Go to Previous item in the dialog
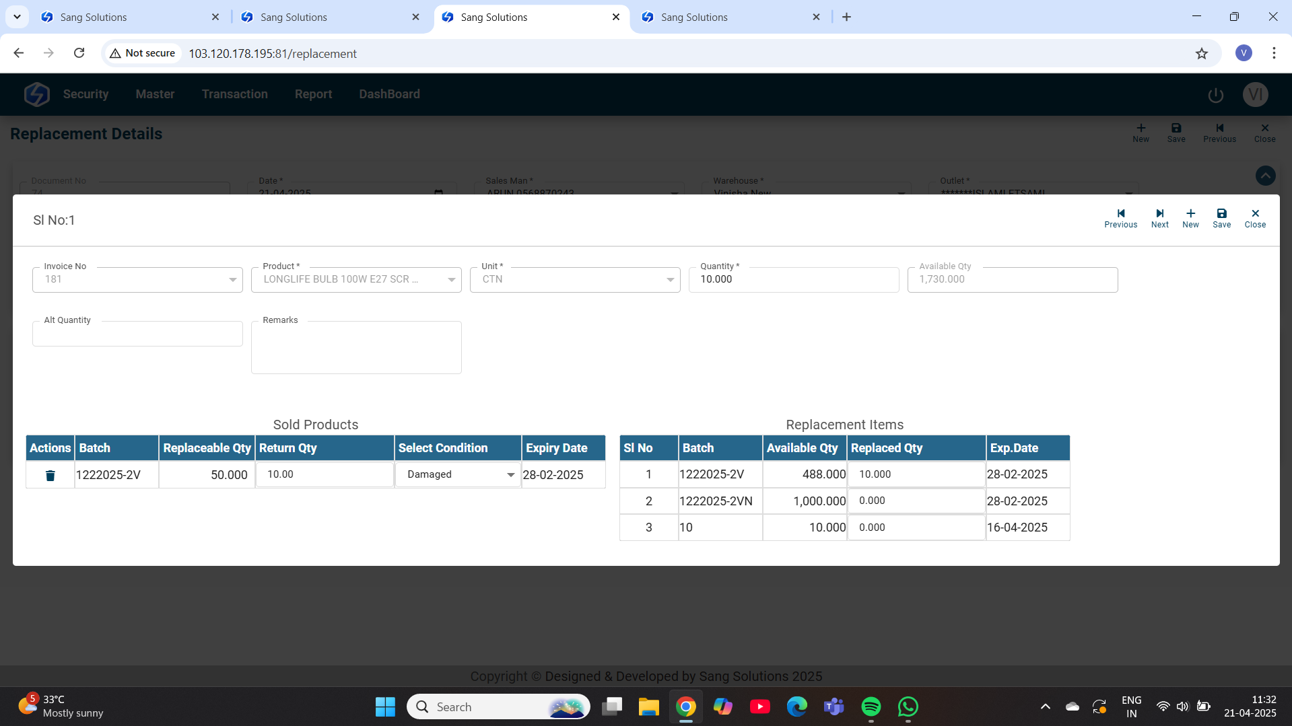The width and height of the screenshot is (1292, 726). coord(1120,218)
